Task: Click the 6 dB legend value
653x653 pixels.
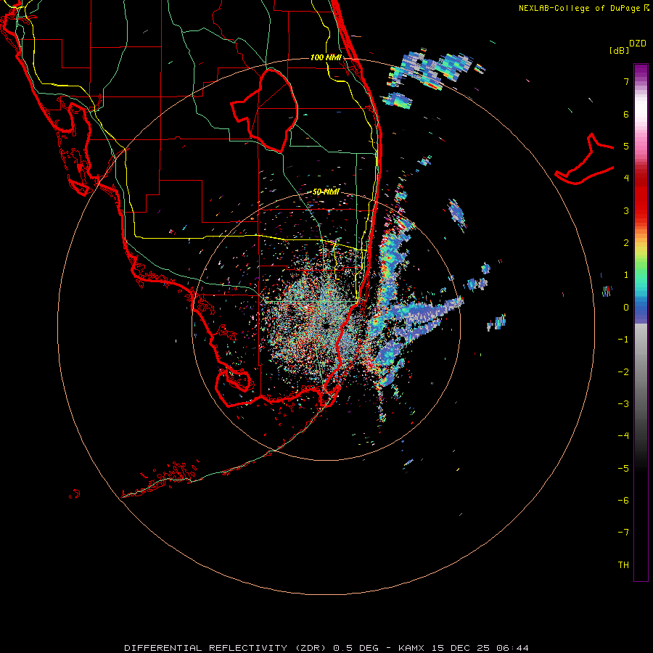Action: (x=626, y=114)
